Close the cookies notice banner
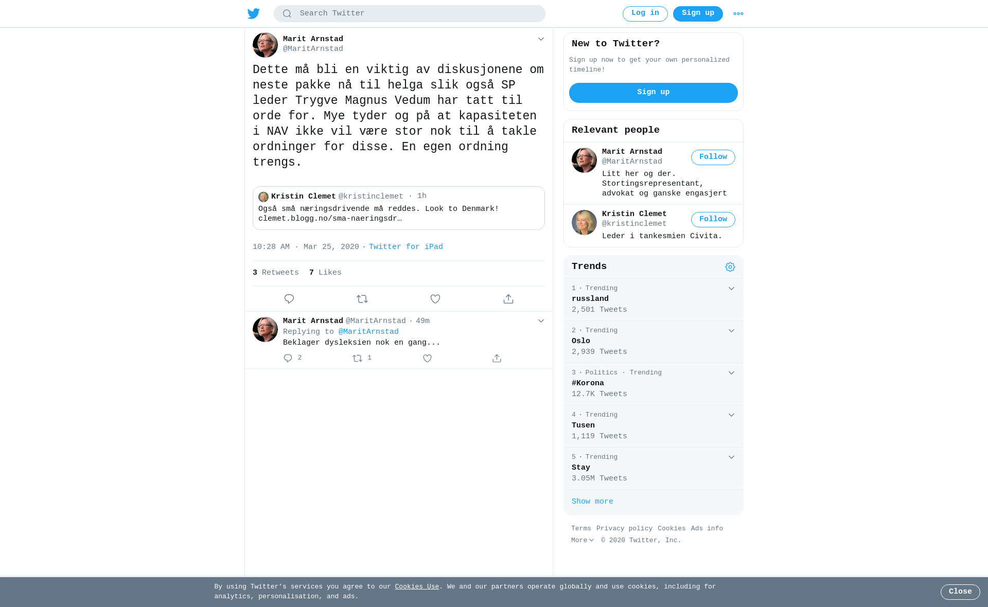Image resolution: width=988 pixels, height=607 pixels. [x=960, y=592]
